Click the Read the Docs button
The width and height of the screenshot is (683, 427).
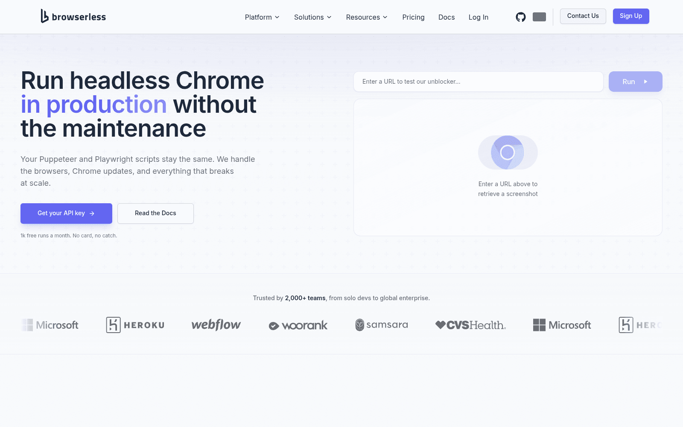click(x=155, y=213)
